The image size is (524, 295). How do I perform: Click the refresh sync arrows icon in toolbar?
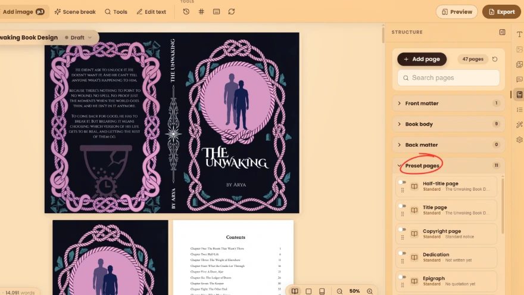click(231, 12)
